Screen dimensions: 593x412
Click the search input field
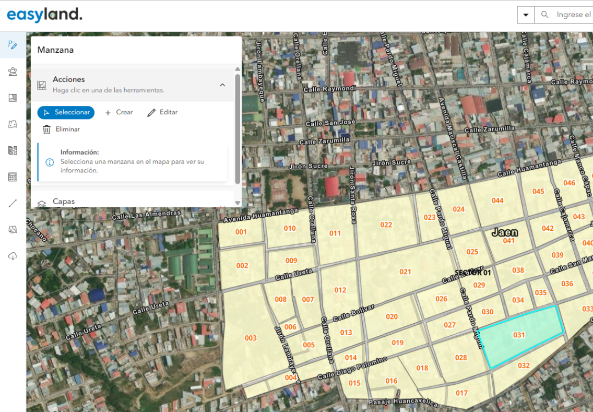[x=572, y=15]
